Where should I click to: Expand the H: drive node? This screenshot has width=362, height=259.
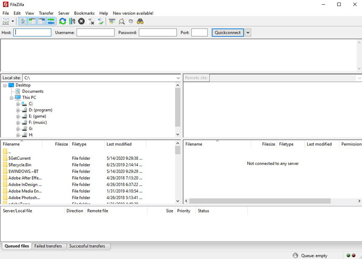click(18, 135)
